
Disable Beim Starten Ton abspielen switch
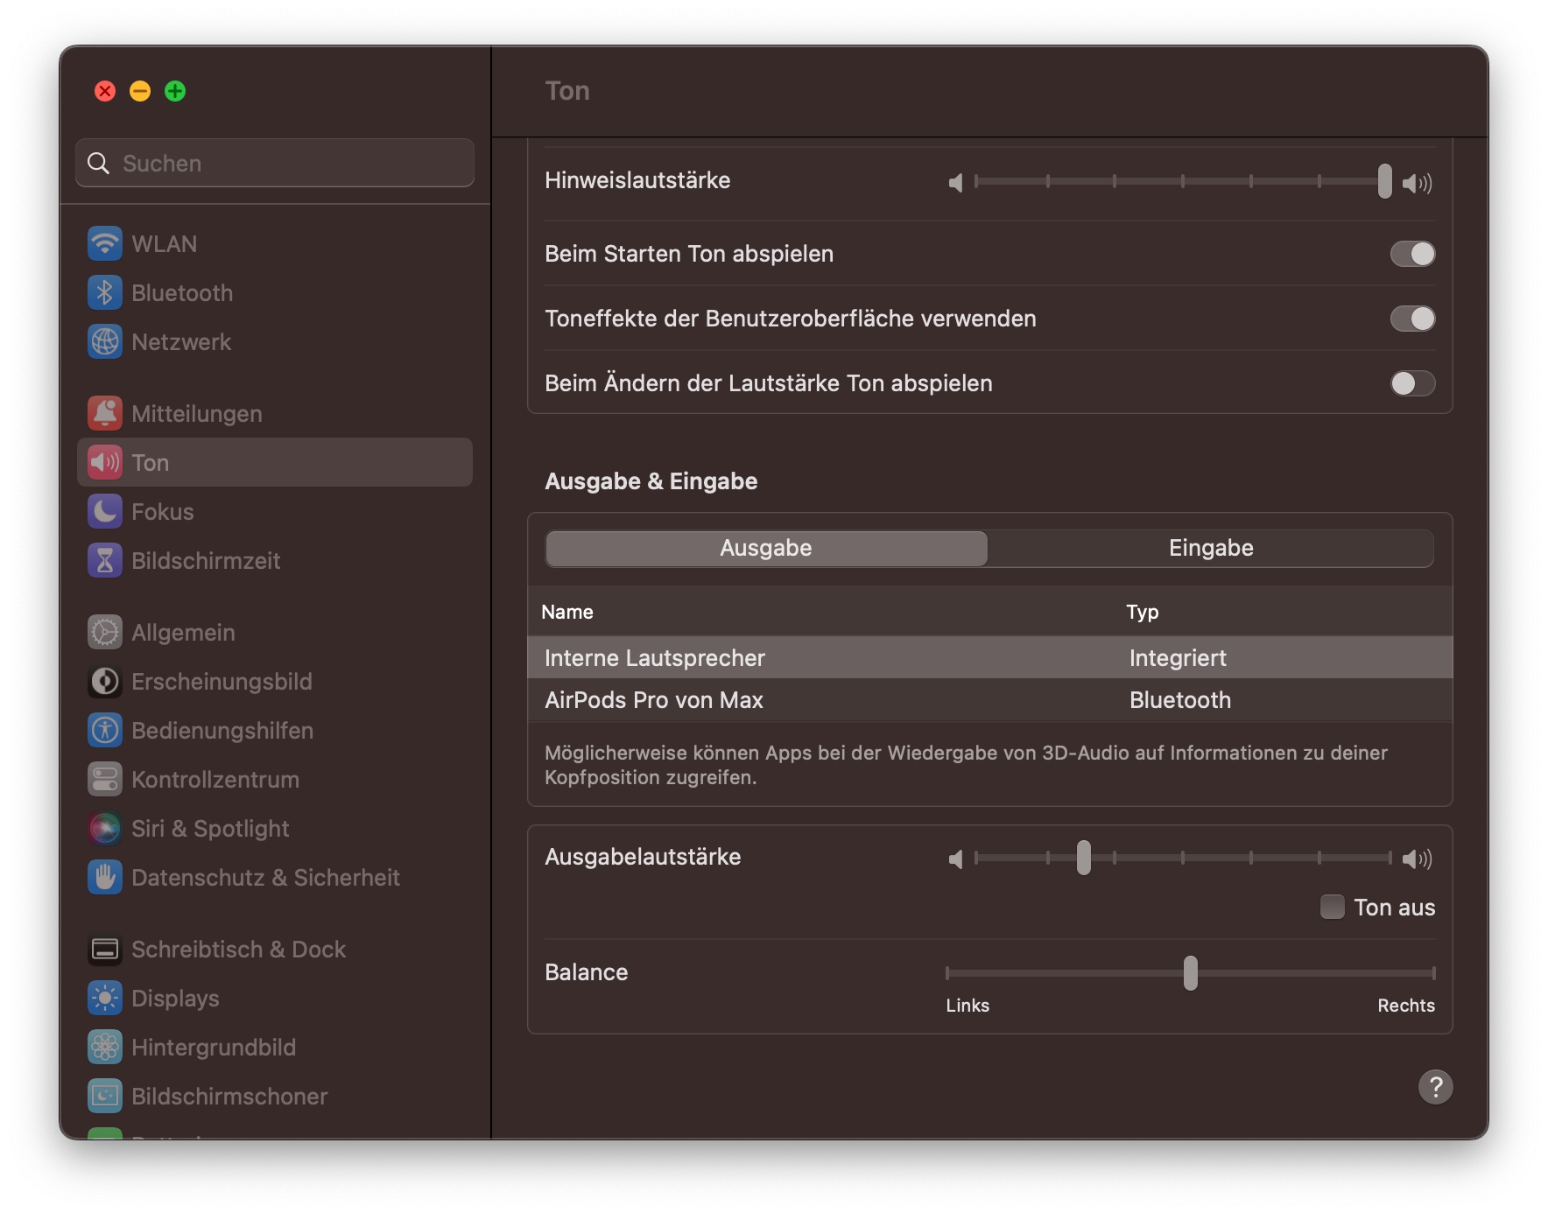1412,254
